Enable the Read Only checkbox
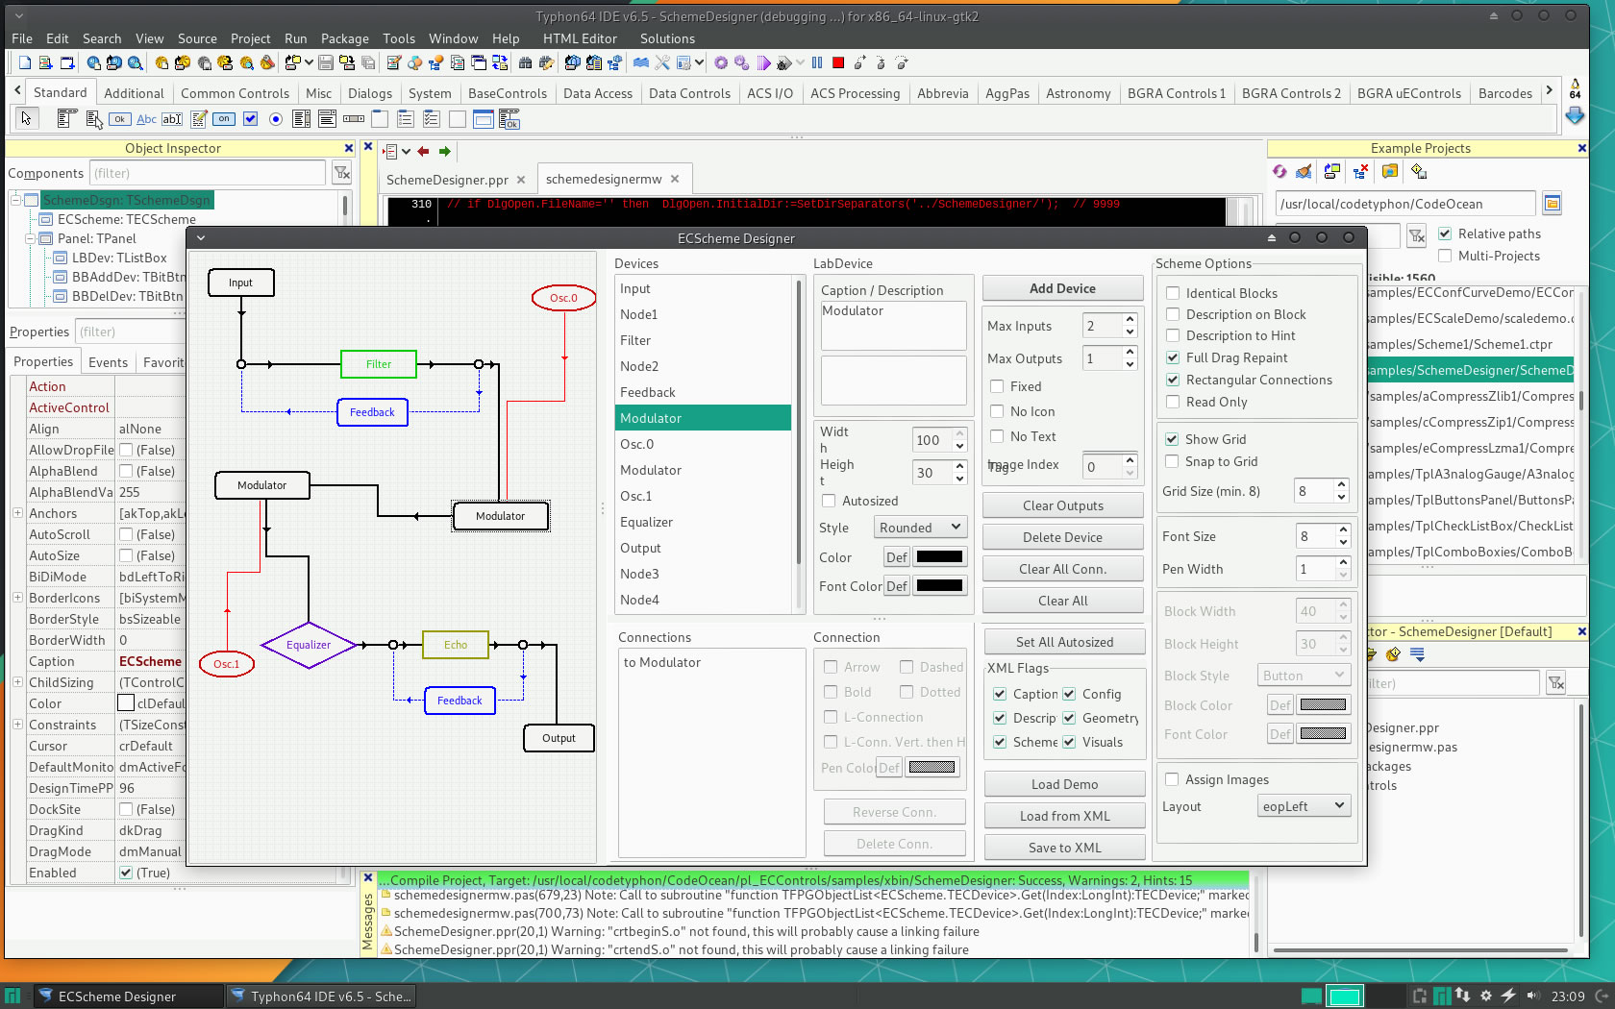Screen dimensions: 1615x1009 coord(1173,402)
